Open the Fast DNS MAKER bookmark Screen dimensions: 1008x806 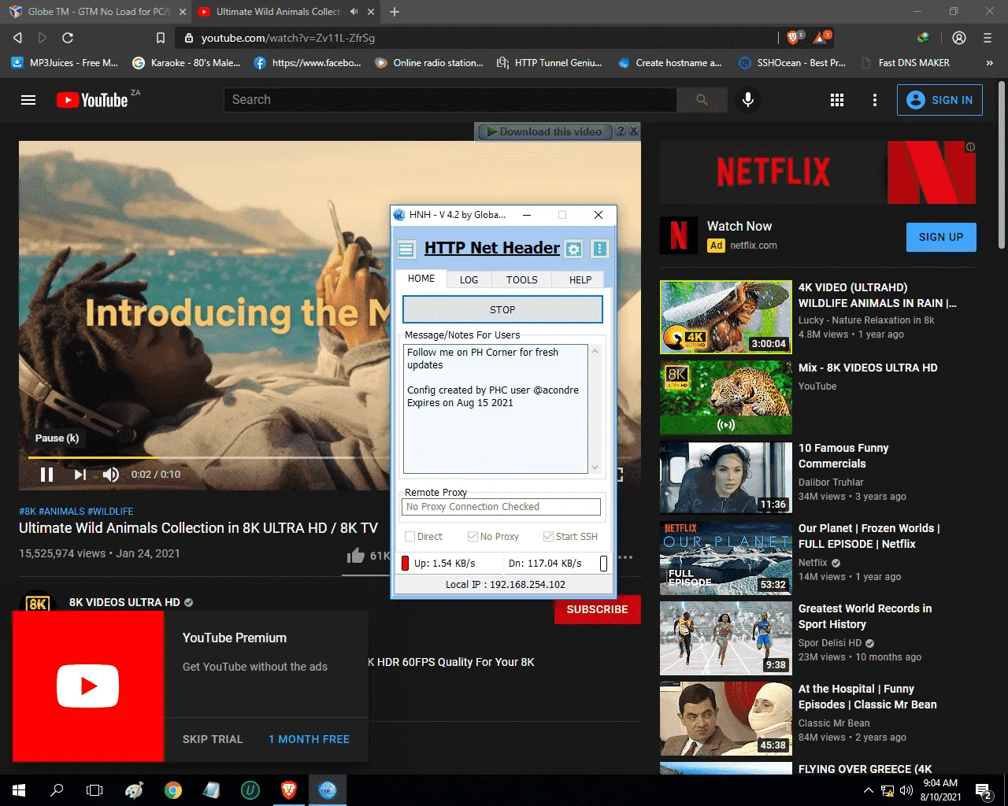[x=906, y=63]
